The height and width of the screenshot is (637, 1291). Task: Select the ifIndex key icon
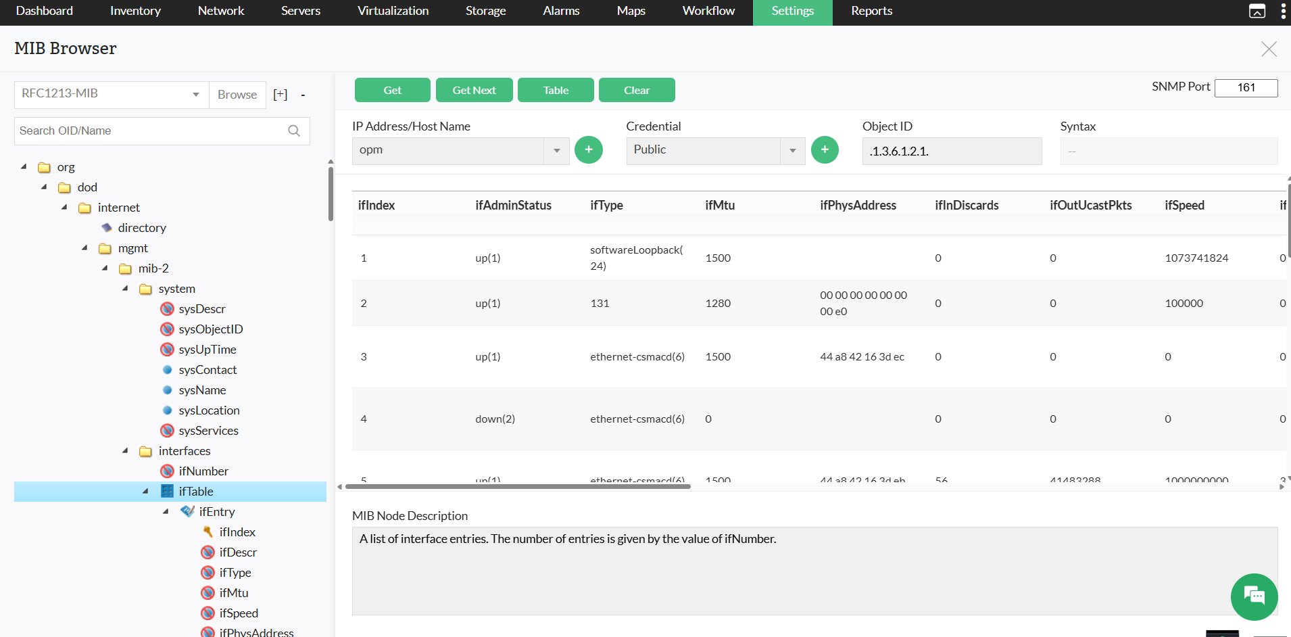[x=208, y=532]
